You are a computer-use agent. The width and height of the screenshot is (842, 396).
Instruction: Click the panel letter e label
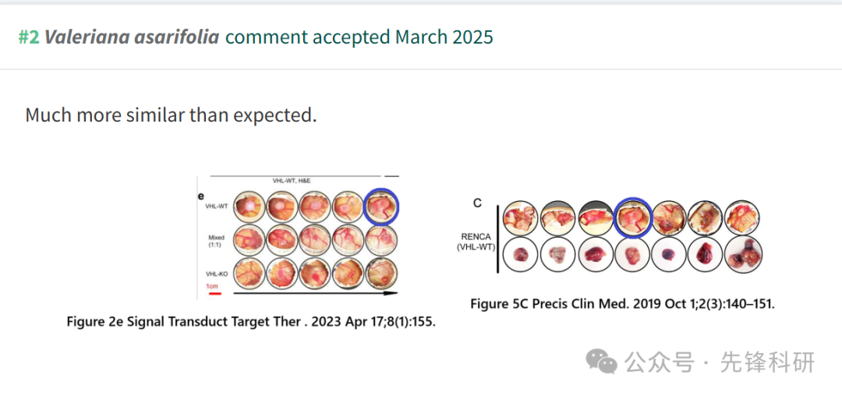click(x=201, y=197)
